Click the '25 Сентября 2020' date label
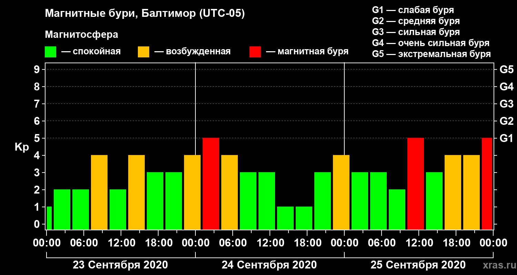Viewport: 517px width, 275px height. [x=418, y=265]
